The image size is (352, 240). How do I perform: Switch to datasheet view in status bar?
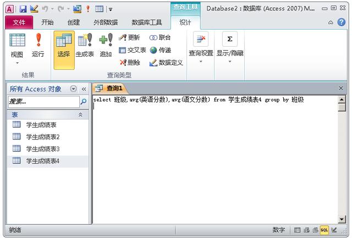click(298, 230)
